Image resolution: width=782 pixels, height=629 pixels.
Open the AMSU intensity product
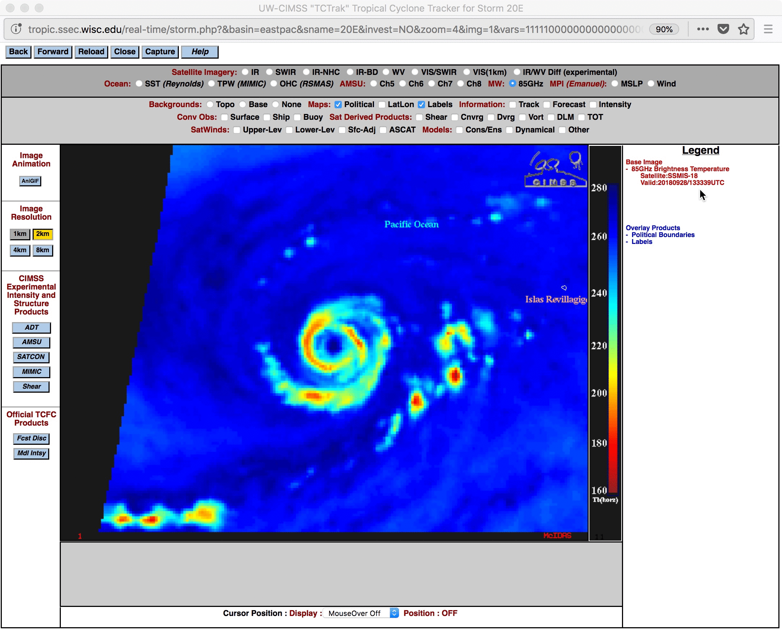pyautogui.click(x=31, y=342)
